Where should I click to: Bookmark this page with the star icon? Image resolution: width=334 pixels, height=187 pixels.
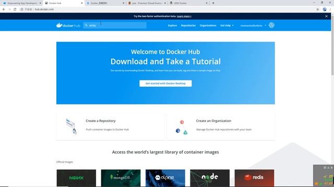click(x=318, y=9)
